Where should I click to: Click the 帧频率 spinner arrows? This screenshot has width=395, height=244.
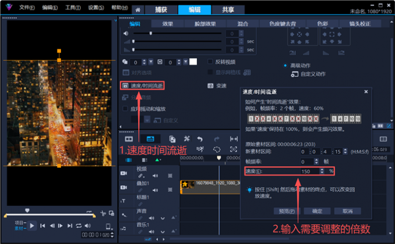pos(317,162)
